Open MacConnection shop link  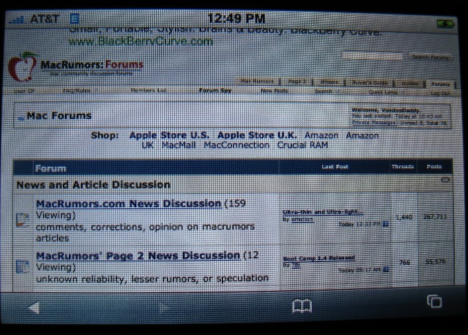click(236, 145)
